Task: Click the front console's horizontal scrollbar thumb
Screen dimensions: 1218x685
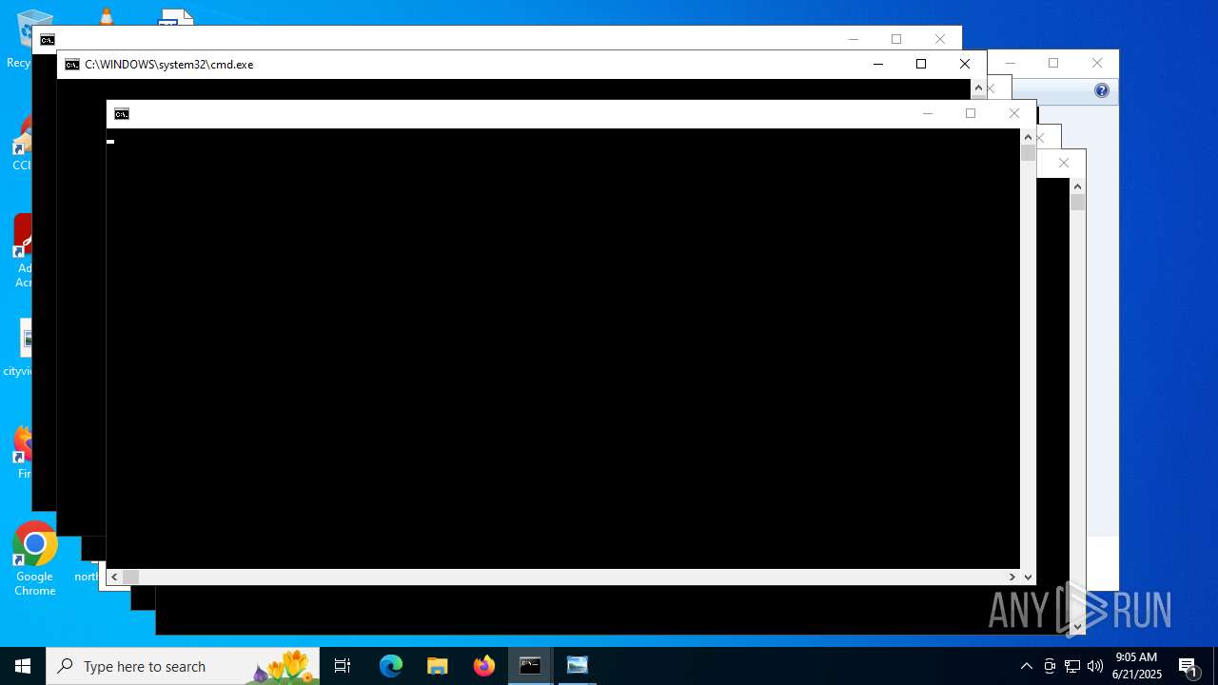Action: point(130,577)
